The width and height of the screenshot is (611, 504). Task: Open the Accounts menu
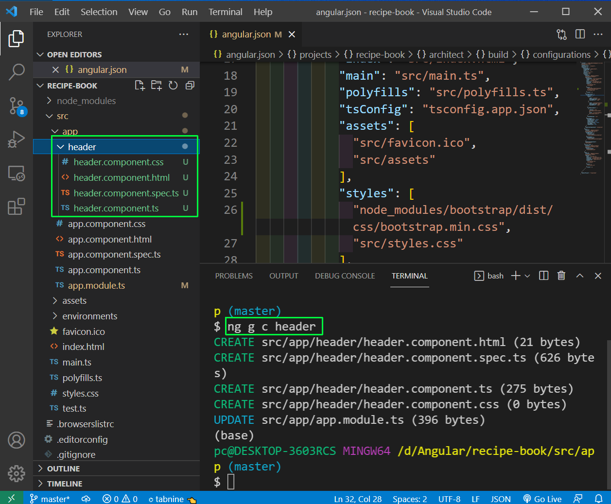pyautogui.click(x=16, y=440)
